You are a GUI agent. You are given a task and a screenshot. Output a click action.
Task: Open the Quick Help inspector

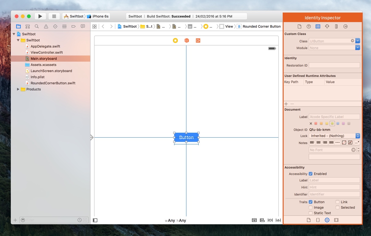pos(309,26)
